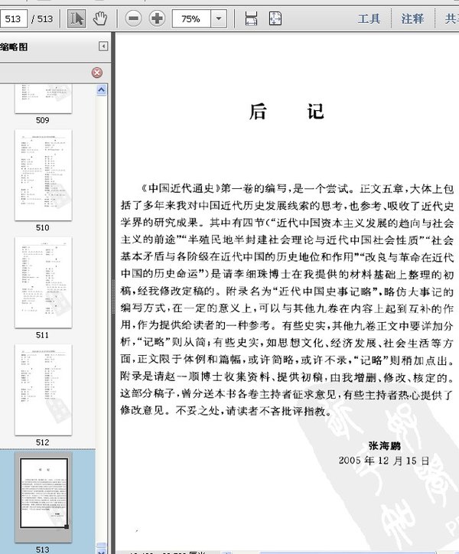Open the 注释 (Comment) pane
This screenshot has height=554, width=459.
[412, 18]
